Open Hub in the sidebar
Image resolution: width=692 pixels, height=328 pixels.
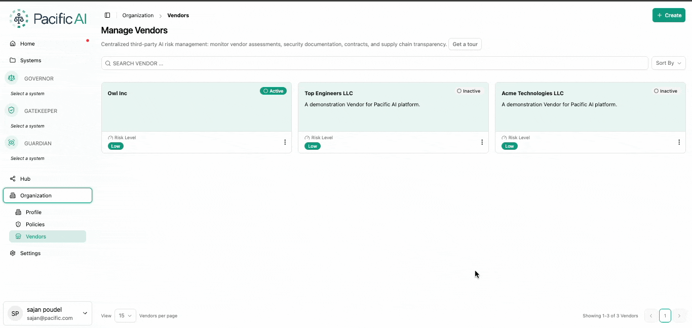[48, 179]
